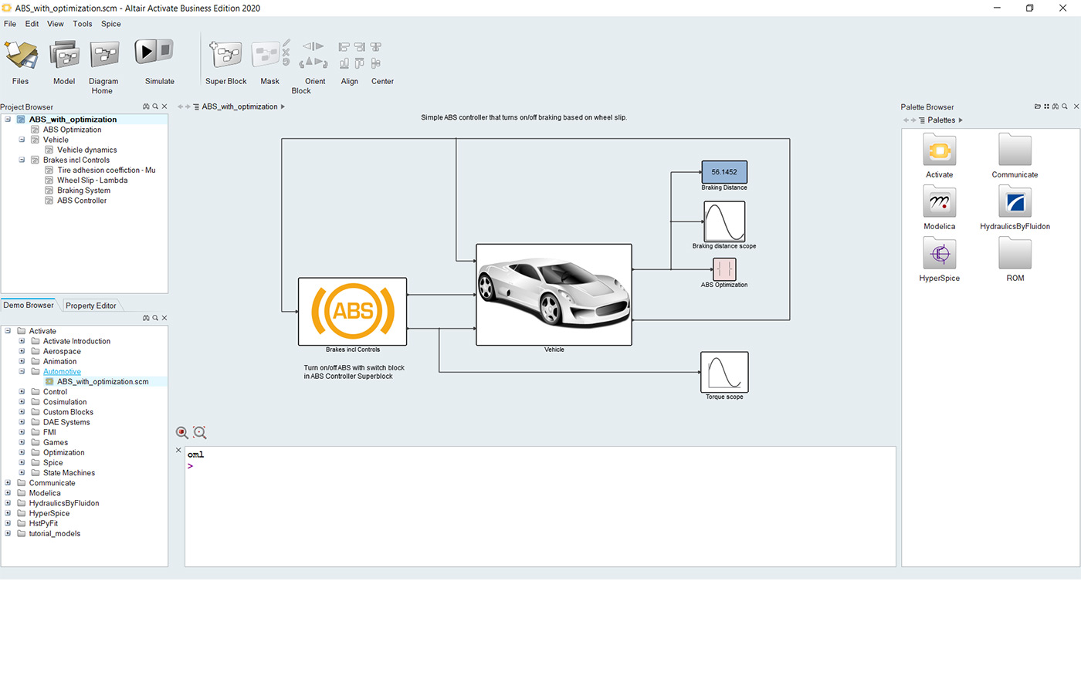Image resolution: width=1081 pixels, height=689 pixels.
Task: Expand the Modelica folder in Demo Browser
Action: pos(8,493)
